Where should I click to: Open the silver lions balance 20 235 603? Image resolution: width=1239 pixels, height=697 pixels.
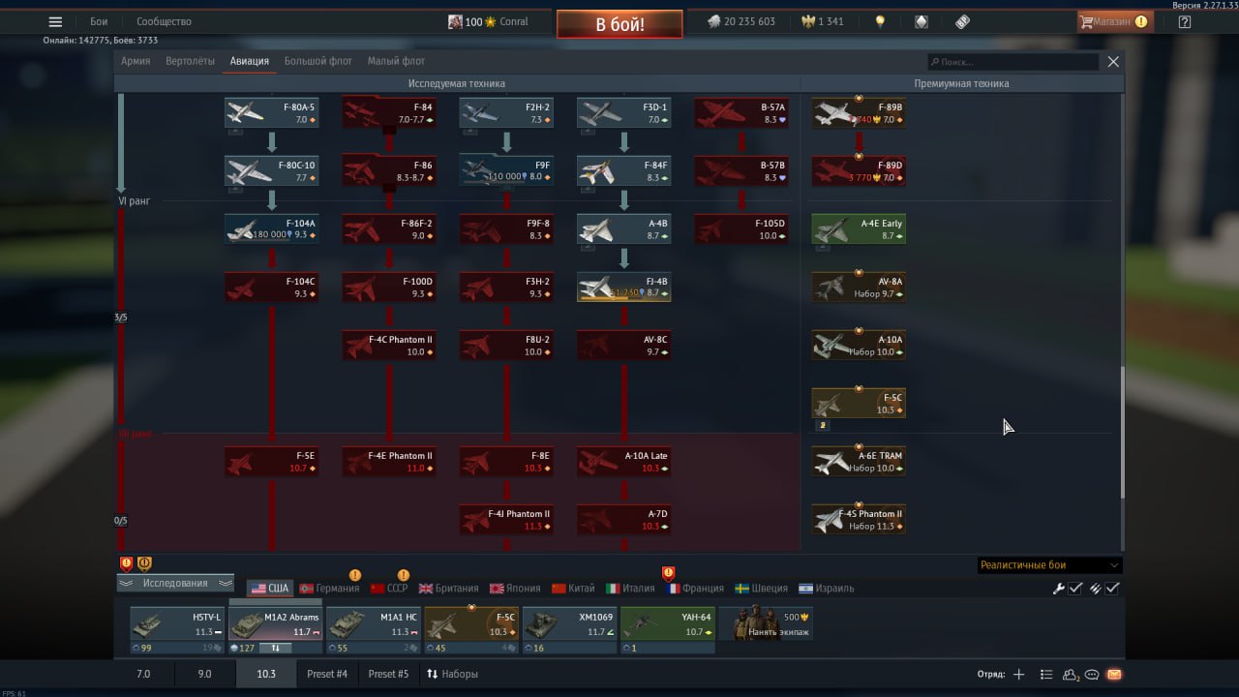point(740,21)
